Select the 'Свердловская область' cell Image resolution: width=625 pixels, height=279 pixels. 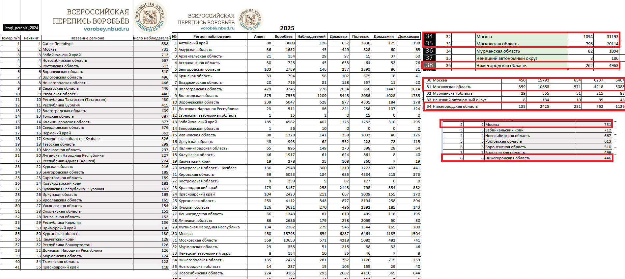tap(87, 128)
